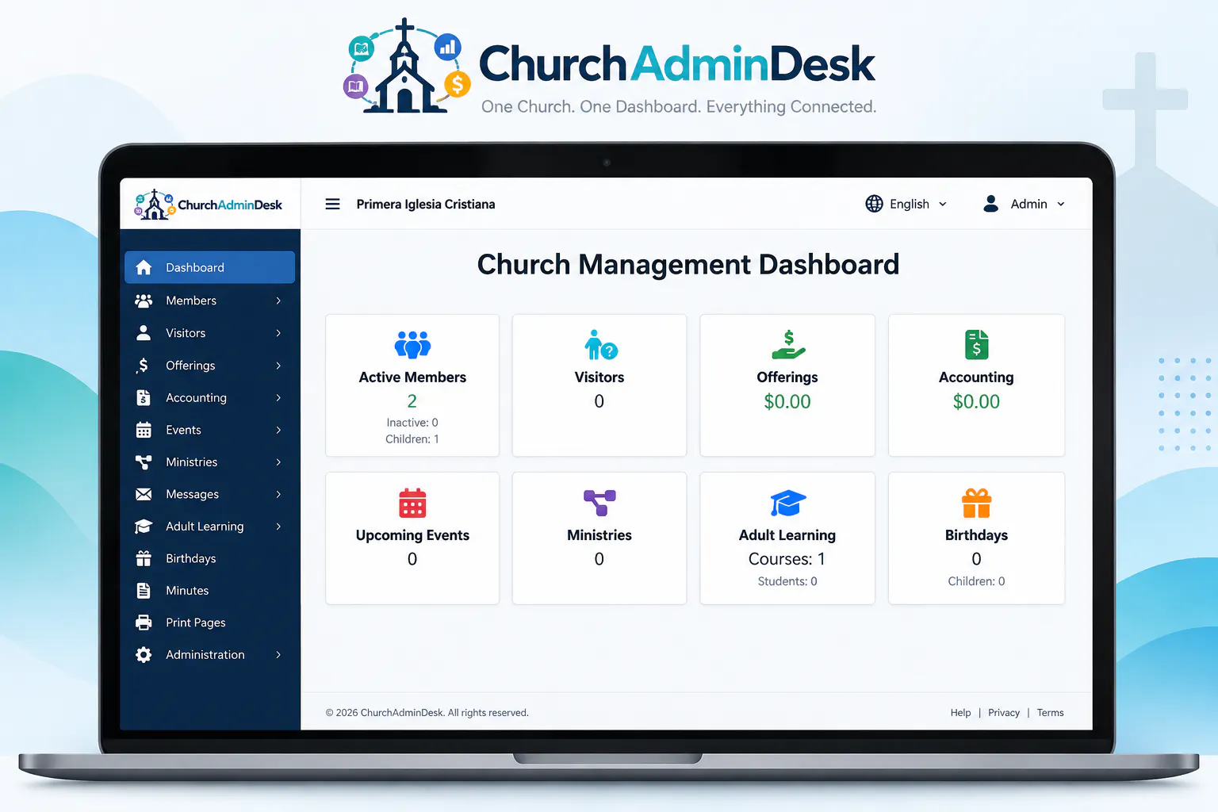Click the Print Pages printer icon
1218x812 pixels.
tap(144, 622)
